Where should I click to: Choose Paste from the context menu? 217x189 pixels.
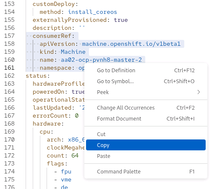(146, 156)
